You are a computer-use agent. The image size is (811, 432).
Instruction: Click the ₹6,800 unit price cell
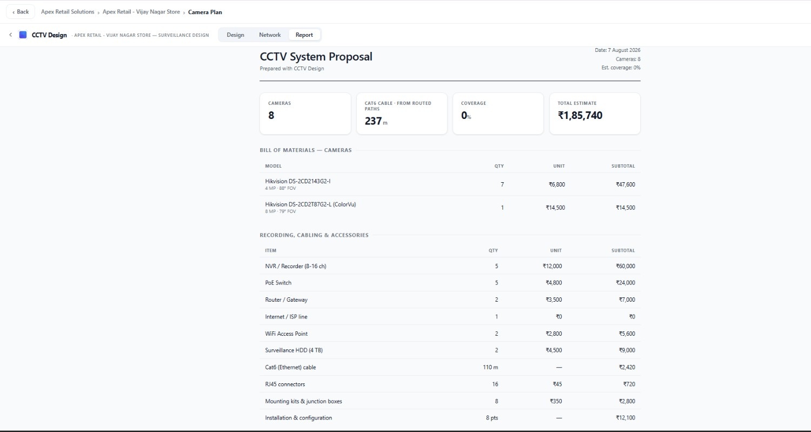556,184
